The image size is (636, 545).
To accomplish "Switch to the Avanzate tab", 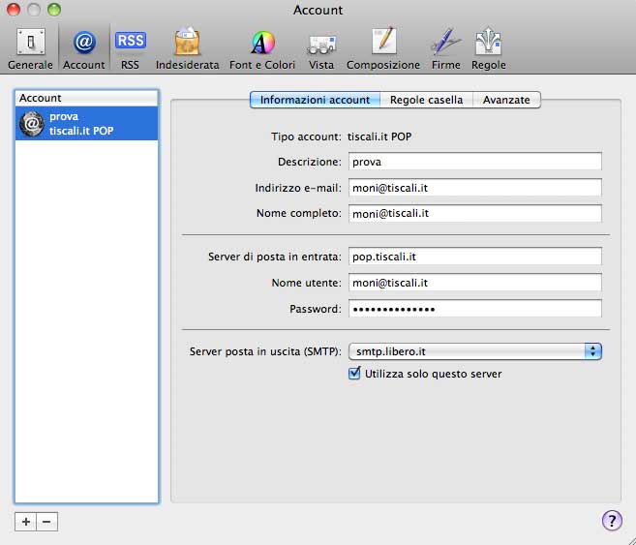I will tap(506, 100).
